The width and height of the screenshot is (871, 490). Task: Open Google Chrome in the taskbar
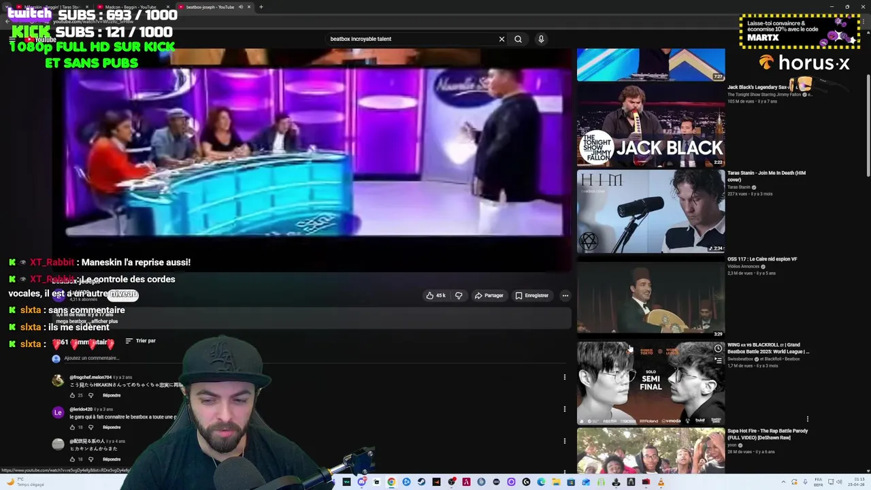(391, 482)
